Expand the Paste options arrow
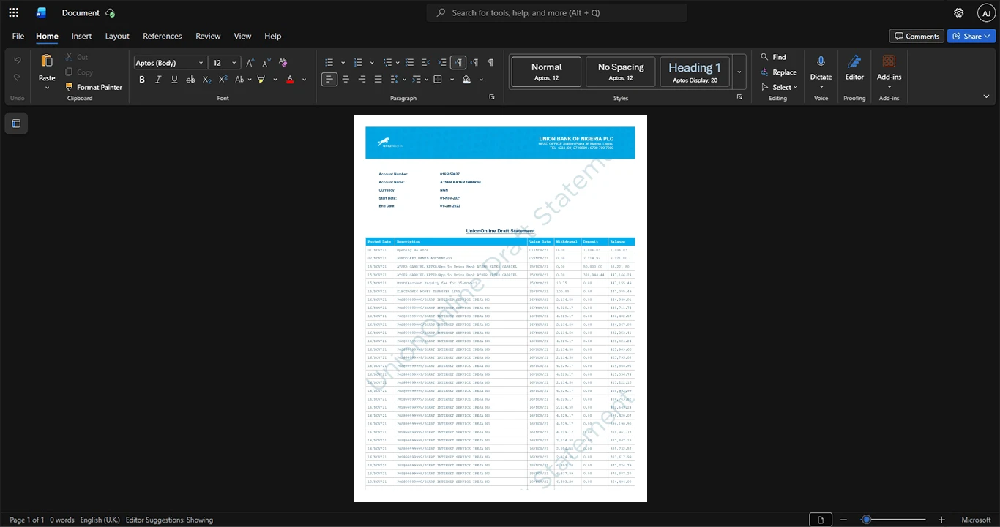The height and width of the screenshot is (527, 1000). pyautogui.click(x=47, y=88)
